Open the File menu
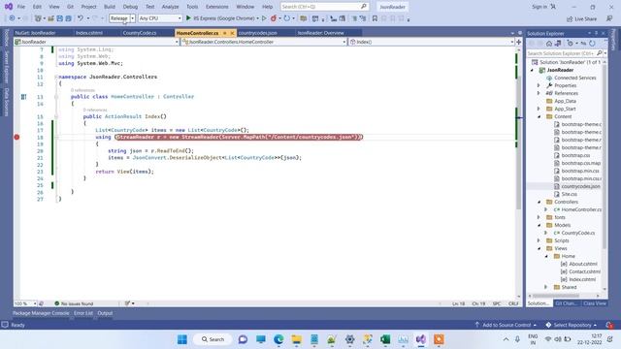Screen dimensions: 621x349 pos(21,7)
